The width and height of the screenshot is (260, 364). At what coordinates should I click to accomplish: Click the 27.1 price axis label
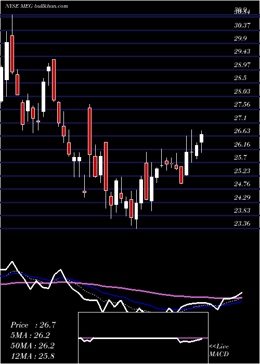tap(240, 118)
